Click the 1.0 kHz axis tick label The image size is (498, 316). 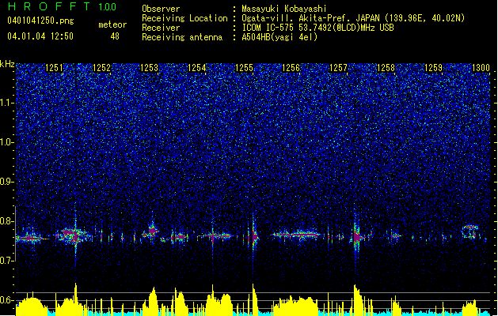6,142
